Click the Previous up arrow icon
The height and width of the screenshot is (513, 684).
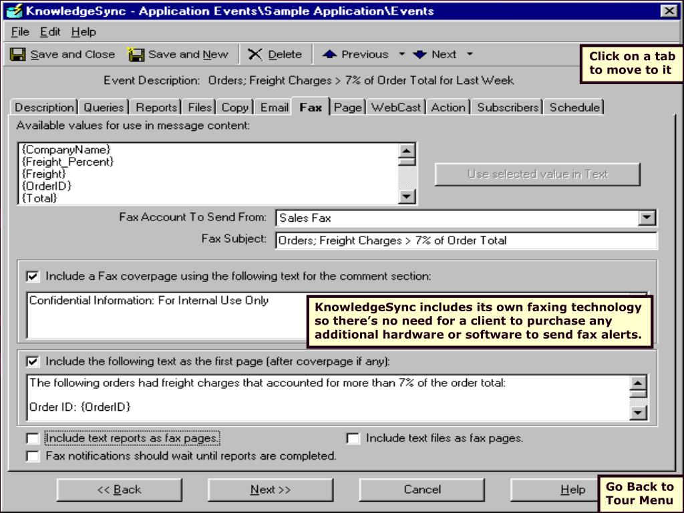tap(330, 54)
